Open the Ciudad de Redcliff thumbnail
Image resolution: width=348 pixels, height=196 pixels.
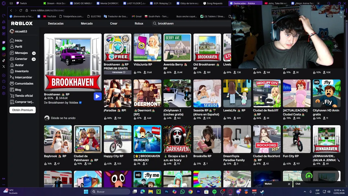(x=267, y=93)
